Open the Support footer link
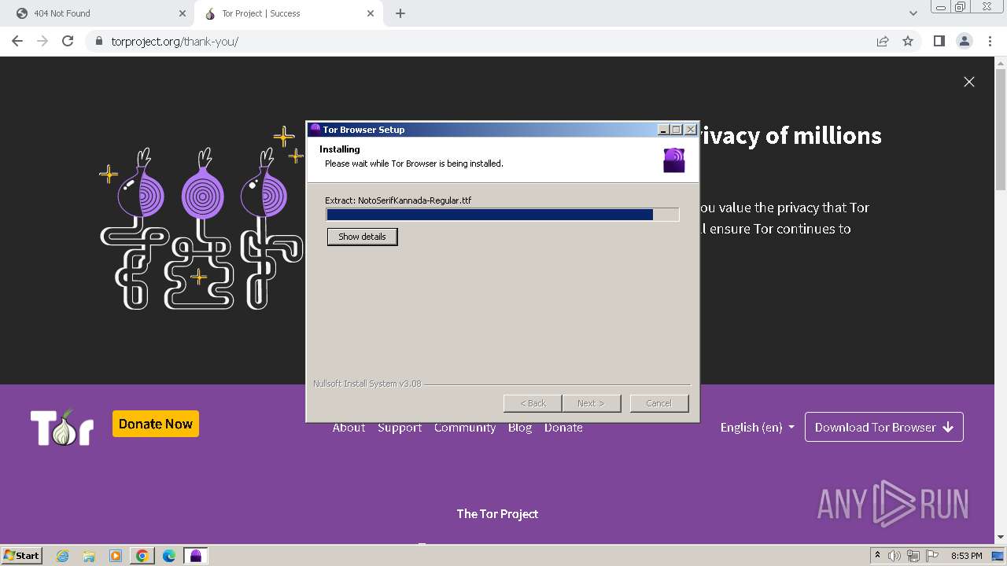This screenshot has height=566, width=1007. (x=400, y=428)
